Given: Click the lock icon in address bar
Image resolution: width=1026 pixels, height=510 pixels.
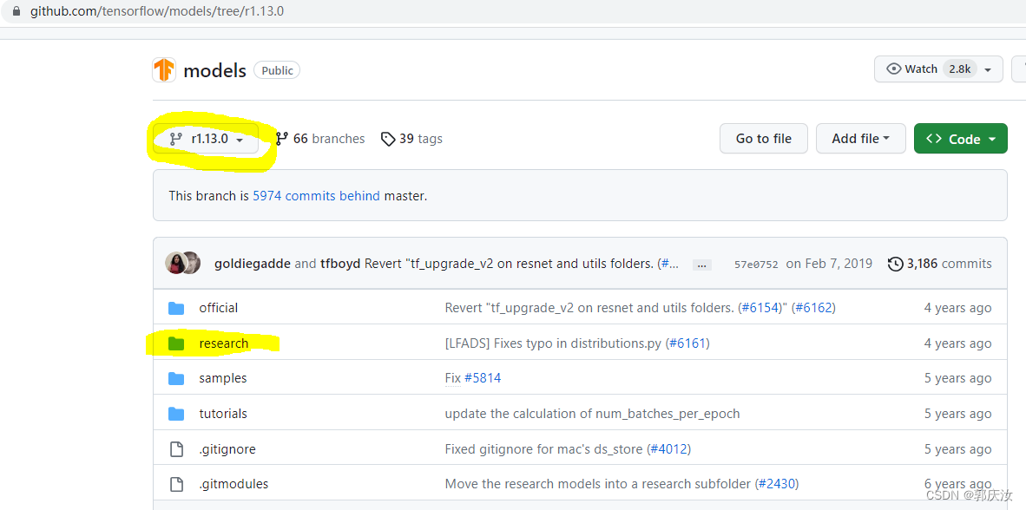Looking at the screenshot, I should coord(16,12).
